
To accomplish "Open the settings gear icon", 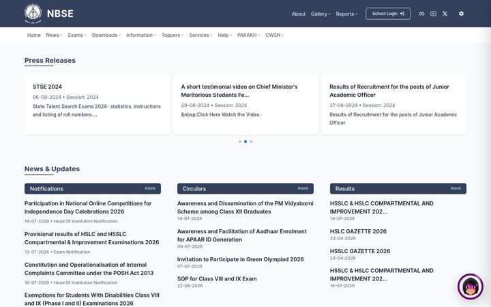I will point(461,14).
